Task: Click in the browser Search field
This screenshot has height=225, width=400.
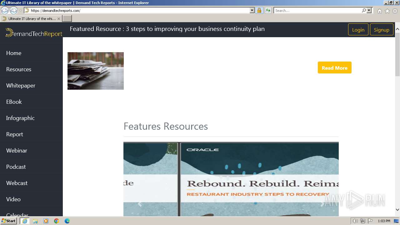Action: click(x=317, y=10)
